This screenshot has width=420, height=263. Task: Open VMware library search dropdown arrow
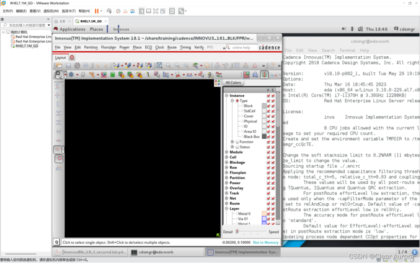pyautogui.click(x=49, y=25)
